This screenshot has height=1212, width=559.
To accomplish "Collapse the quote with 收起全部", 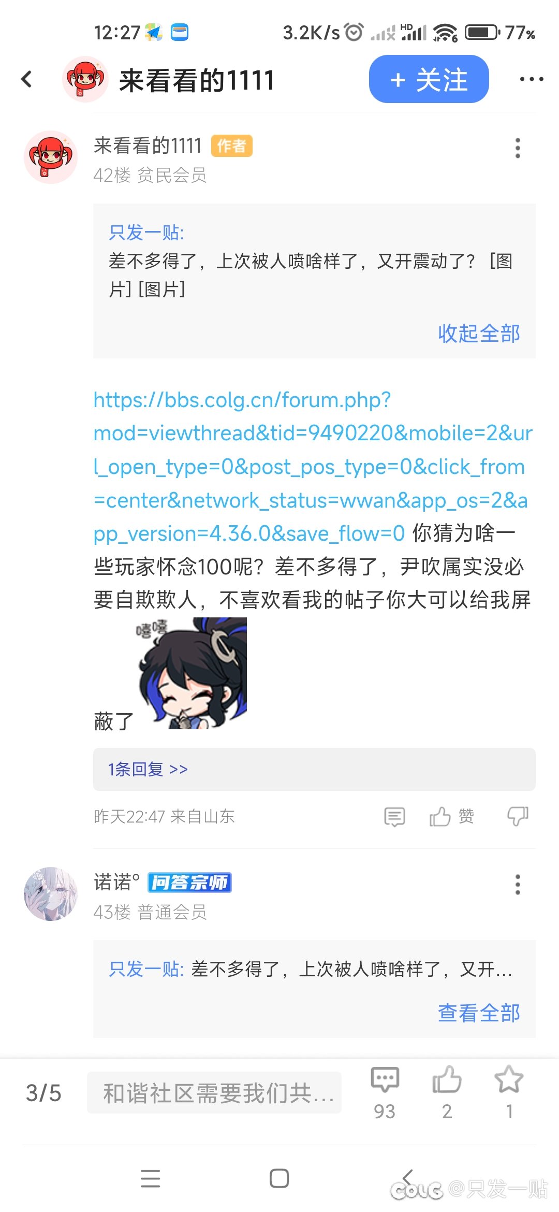I will pos(479,333).
